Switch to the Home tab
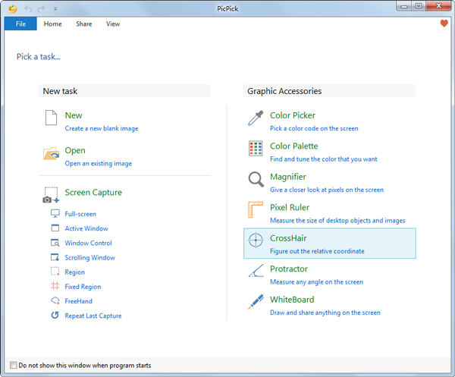 52,24
